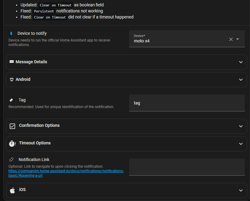Click the chain link icon beside Notification Link

click(x=11, y=160)
